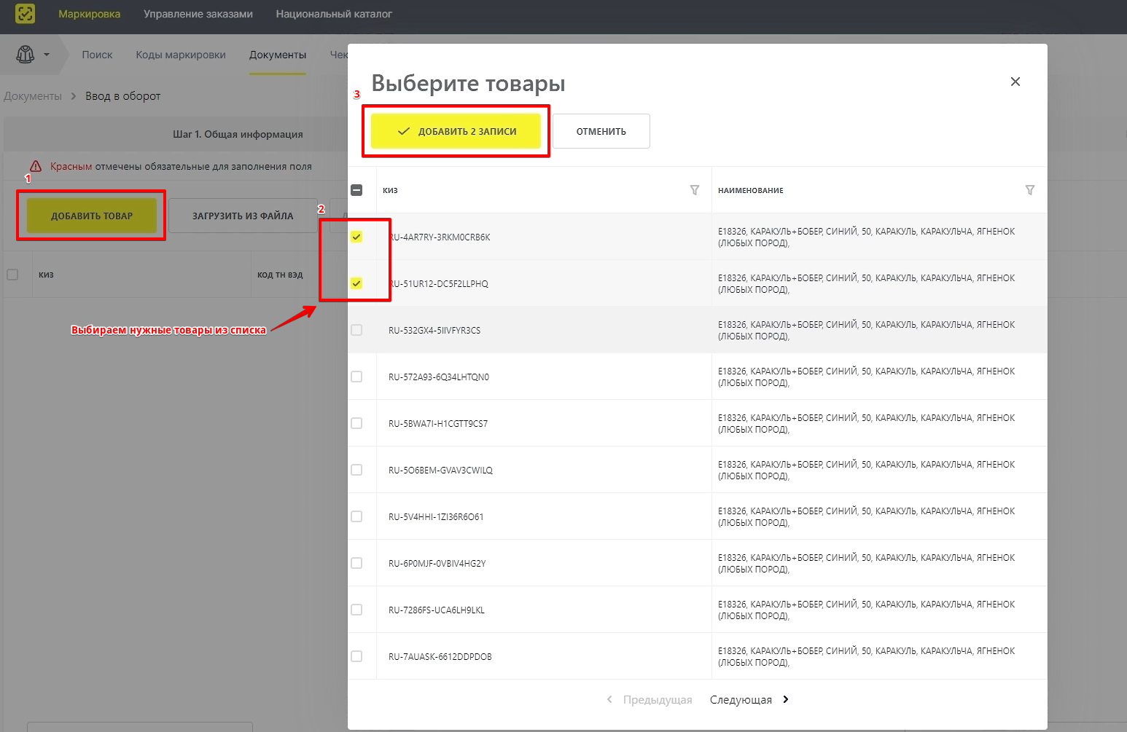The image size is (1127, 732).
Task: Click code RU-7286FS-UCA6LH9LKL
Action: click(x=437, y=610)
